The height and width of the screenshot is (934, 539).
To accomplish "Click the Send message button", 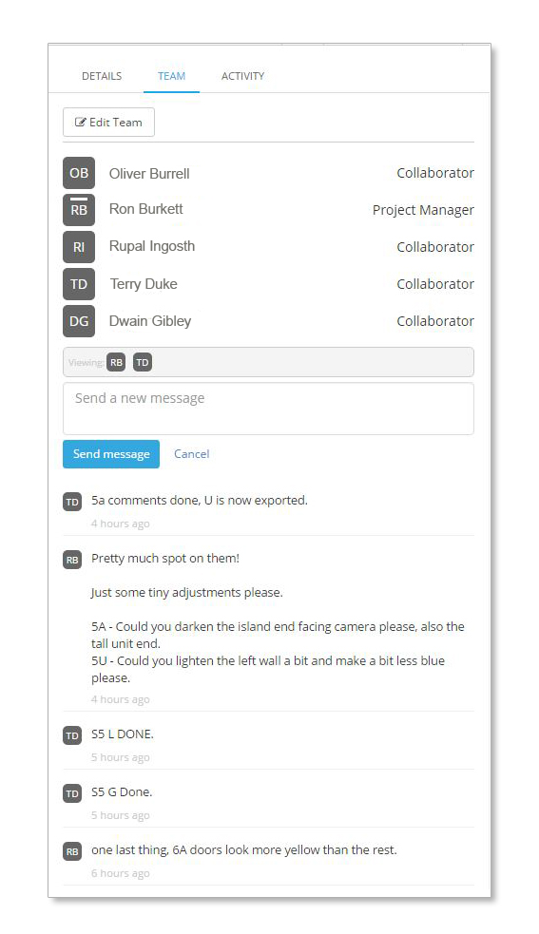I will (111, 454).
